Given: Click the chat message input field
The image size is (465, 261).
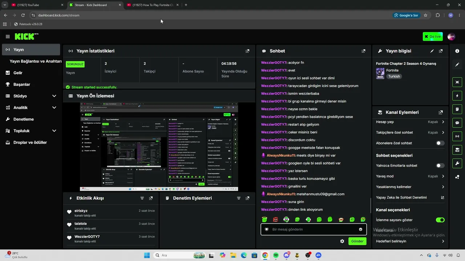Looking at the screenshot, I should point(314,229).
